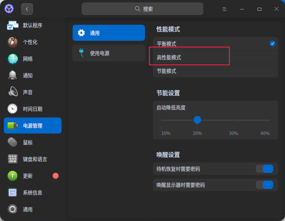This screenshot has width=285, height=221.
Task: Open 通知 via bell icon
Action: point(13,75)
